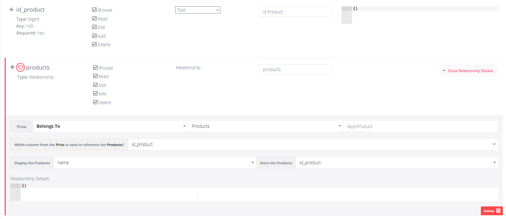Click the chevron icon in Close Relationship Details
The height and width of the screenshot is (219, 506).
pos(444,70)
